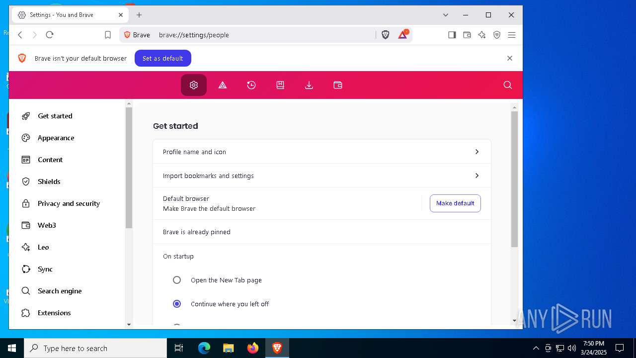Open Leo AI sparkle icon in toolbar

click(x=482, y=35)
